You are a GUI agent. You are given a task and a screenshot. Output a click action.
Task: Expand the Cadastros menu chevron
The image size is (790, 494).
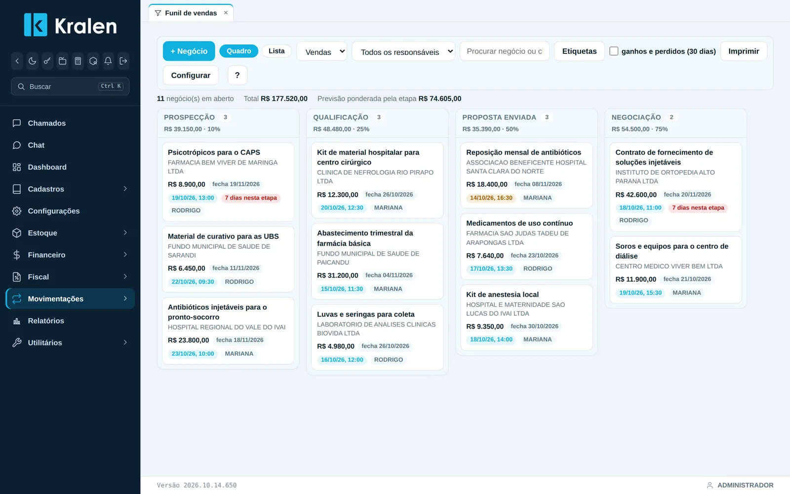tap(125, 189)
